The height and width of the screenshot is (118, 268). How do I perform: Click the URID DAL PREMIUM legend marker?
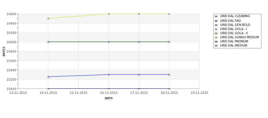point(216,42)
